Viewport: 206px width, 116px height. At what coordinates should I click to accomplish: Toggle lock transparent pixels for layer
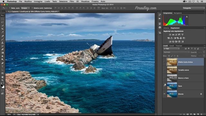coord(169,56)
